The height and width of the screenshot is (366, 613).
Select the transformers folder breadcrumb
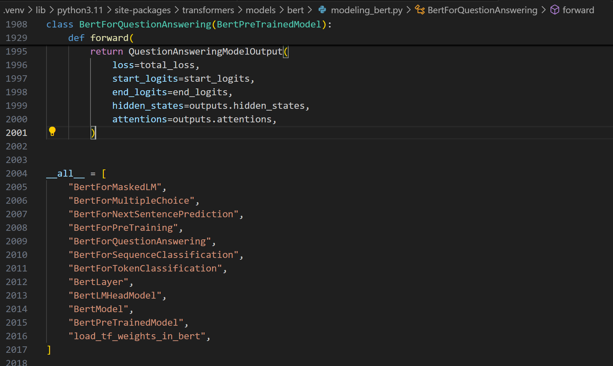click(x=208, y=10)
